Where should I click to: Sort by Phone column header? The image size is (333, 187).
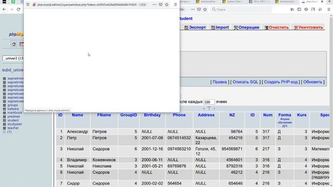pyautogui.click(x=179, y=115)
